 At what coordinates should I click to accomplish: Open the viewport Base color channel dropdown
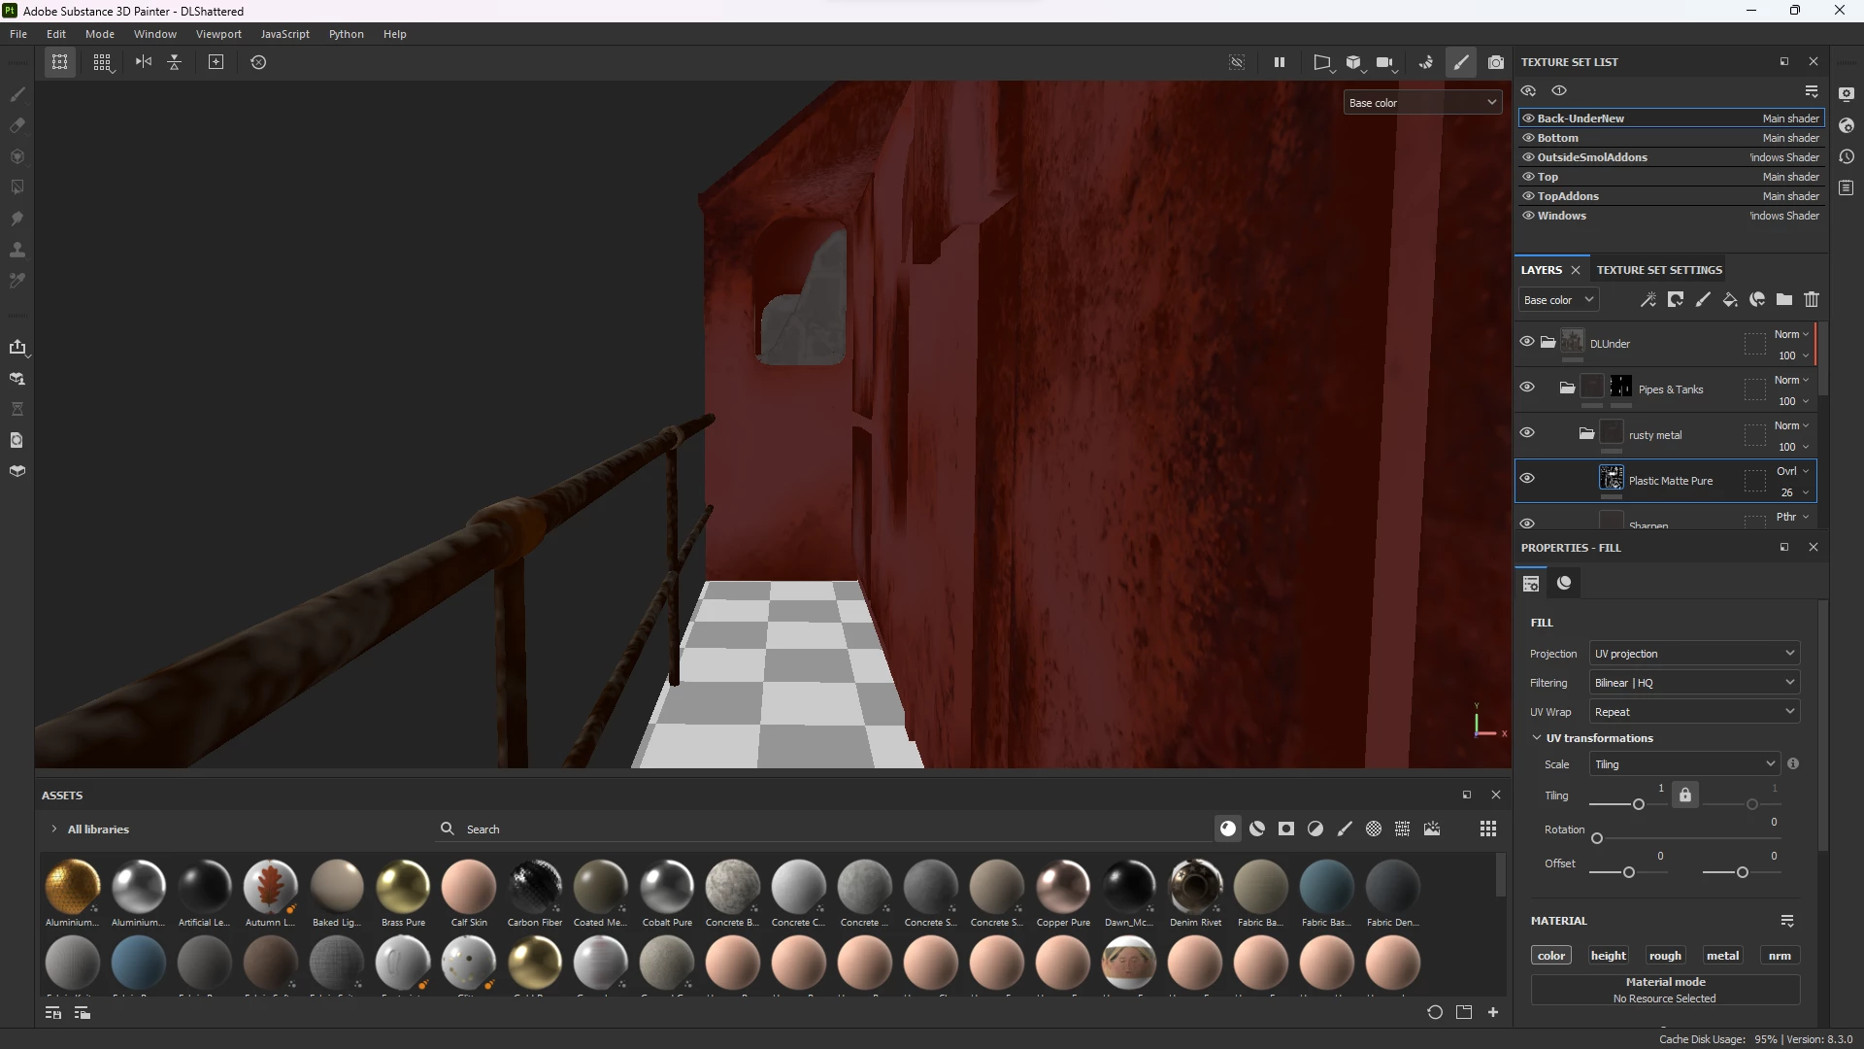1422,103
